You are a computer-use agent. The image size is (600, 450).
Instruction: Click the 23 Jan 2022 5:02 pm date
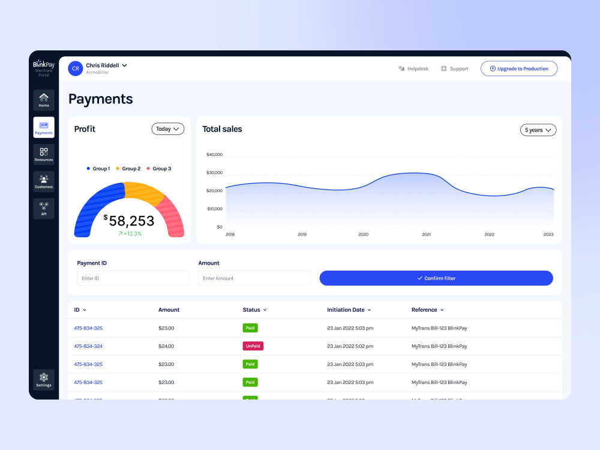350,346
